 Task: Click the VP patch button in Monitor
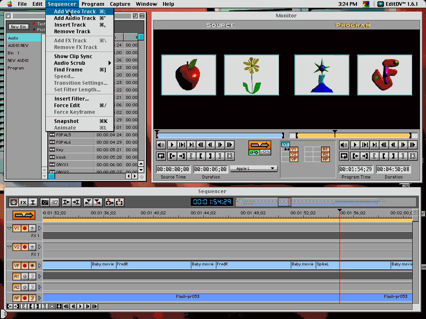pyautogui.click(x=294, y=159)
